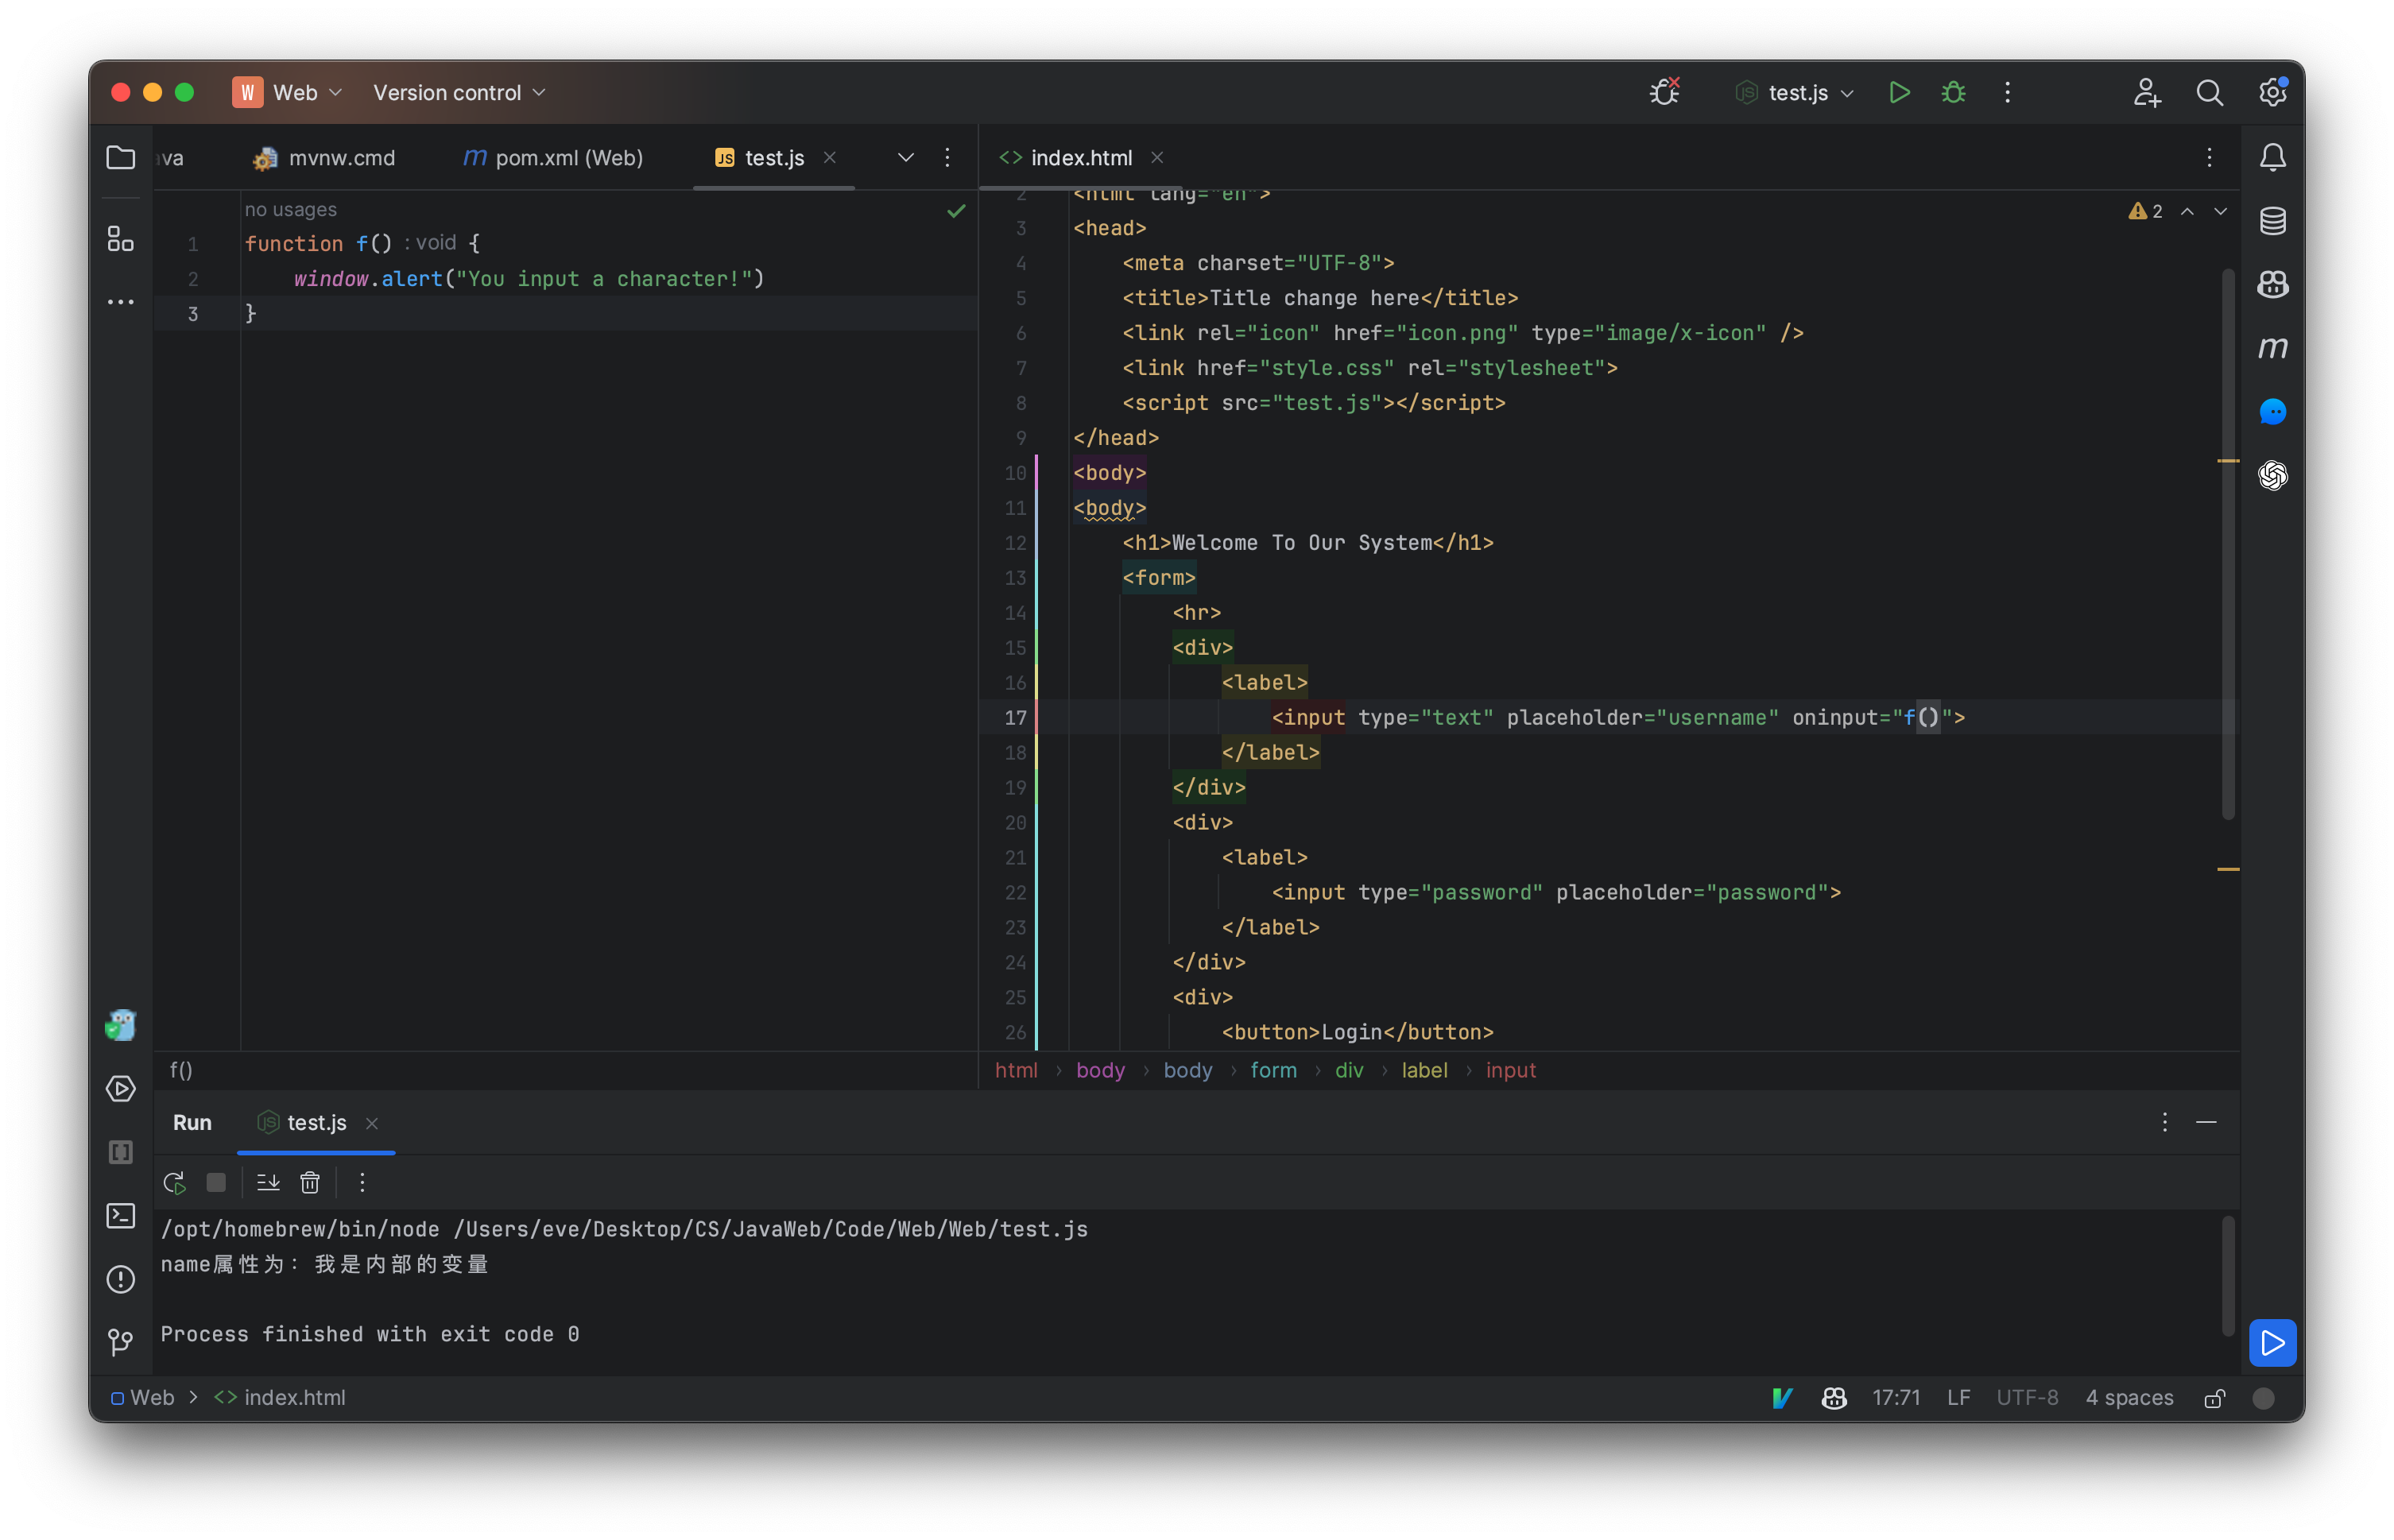Open the Terminal tool window
Viewport: 2394px width, 1540px height.
(x=120, y=1215)
